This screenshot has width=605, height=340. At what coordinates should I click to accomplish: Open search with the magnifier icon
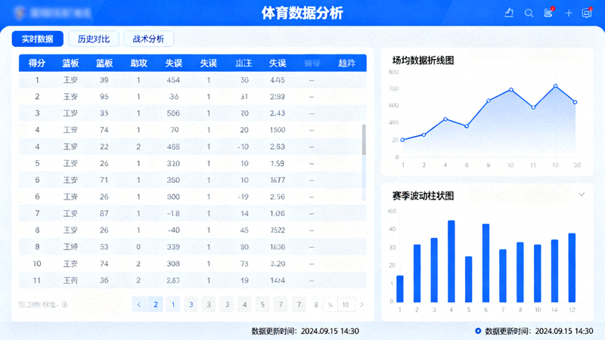click(x=529, y=13)
